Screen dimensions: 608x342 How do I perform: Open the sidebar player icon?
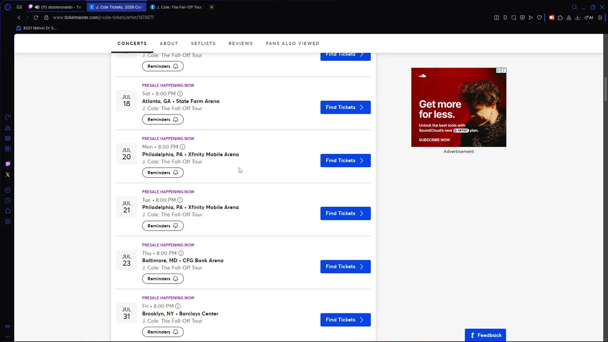(8, 190)
